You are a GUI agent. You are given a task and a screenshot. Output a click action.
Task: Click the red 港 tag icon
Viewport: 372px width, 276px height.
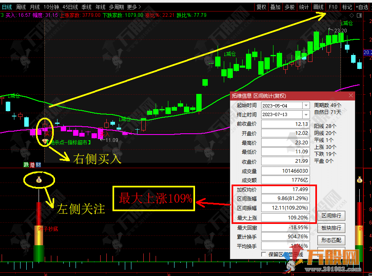tap(32, 164)
